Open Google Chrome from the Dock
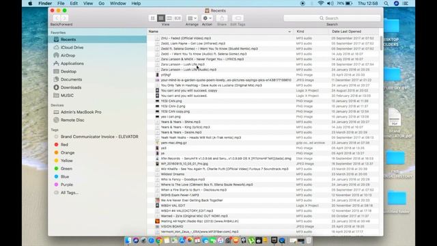 click(159, 241)
